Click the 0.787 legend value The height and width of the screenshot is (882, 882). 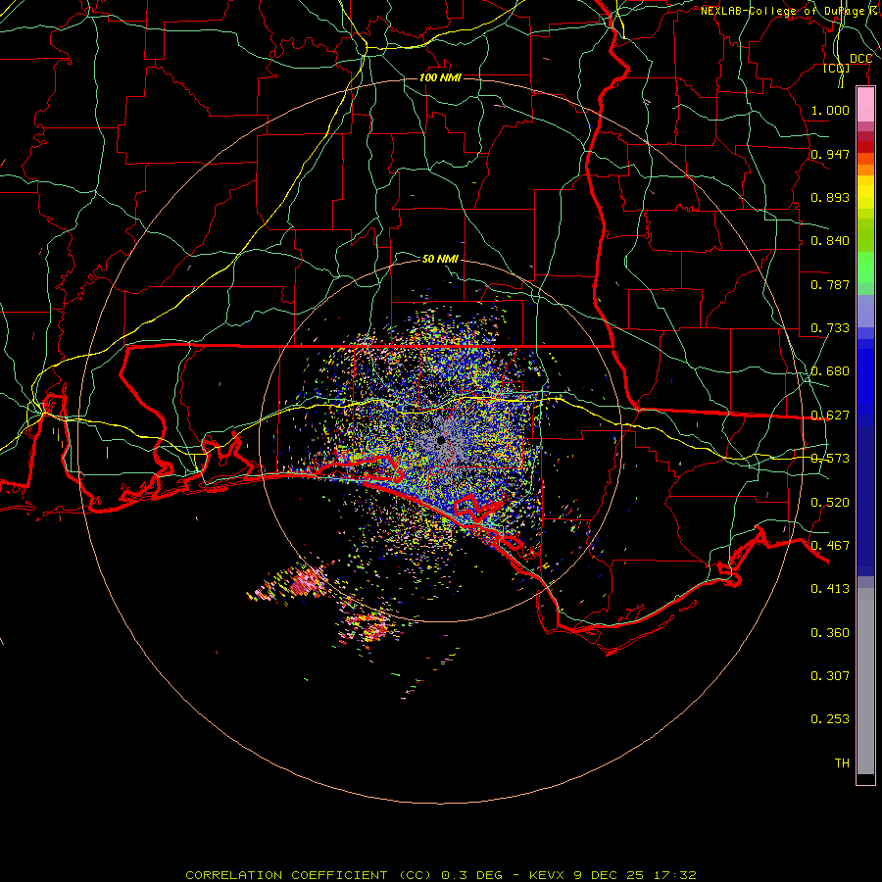830,284
